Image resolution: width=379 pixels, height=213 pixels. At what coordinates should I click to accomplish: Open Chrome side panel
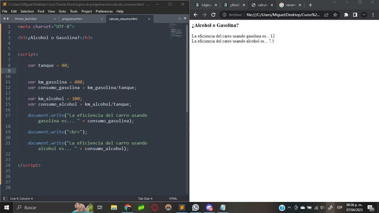(x=355, y=15)
